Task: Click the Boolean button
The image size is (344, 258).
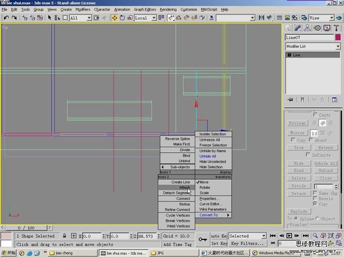Action: coord(297,123)
